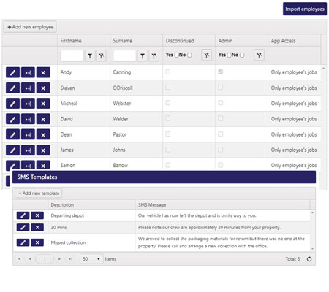Screen dimensions: 329x292
Task: Delete Steven ODriscoll using the X icon
Action: point(43,88)
